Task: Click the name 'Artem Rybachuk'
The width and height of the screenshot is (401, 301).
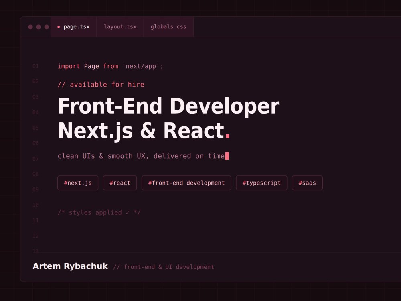Action: [x=70, y=266]
